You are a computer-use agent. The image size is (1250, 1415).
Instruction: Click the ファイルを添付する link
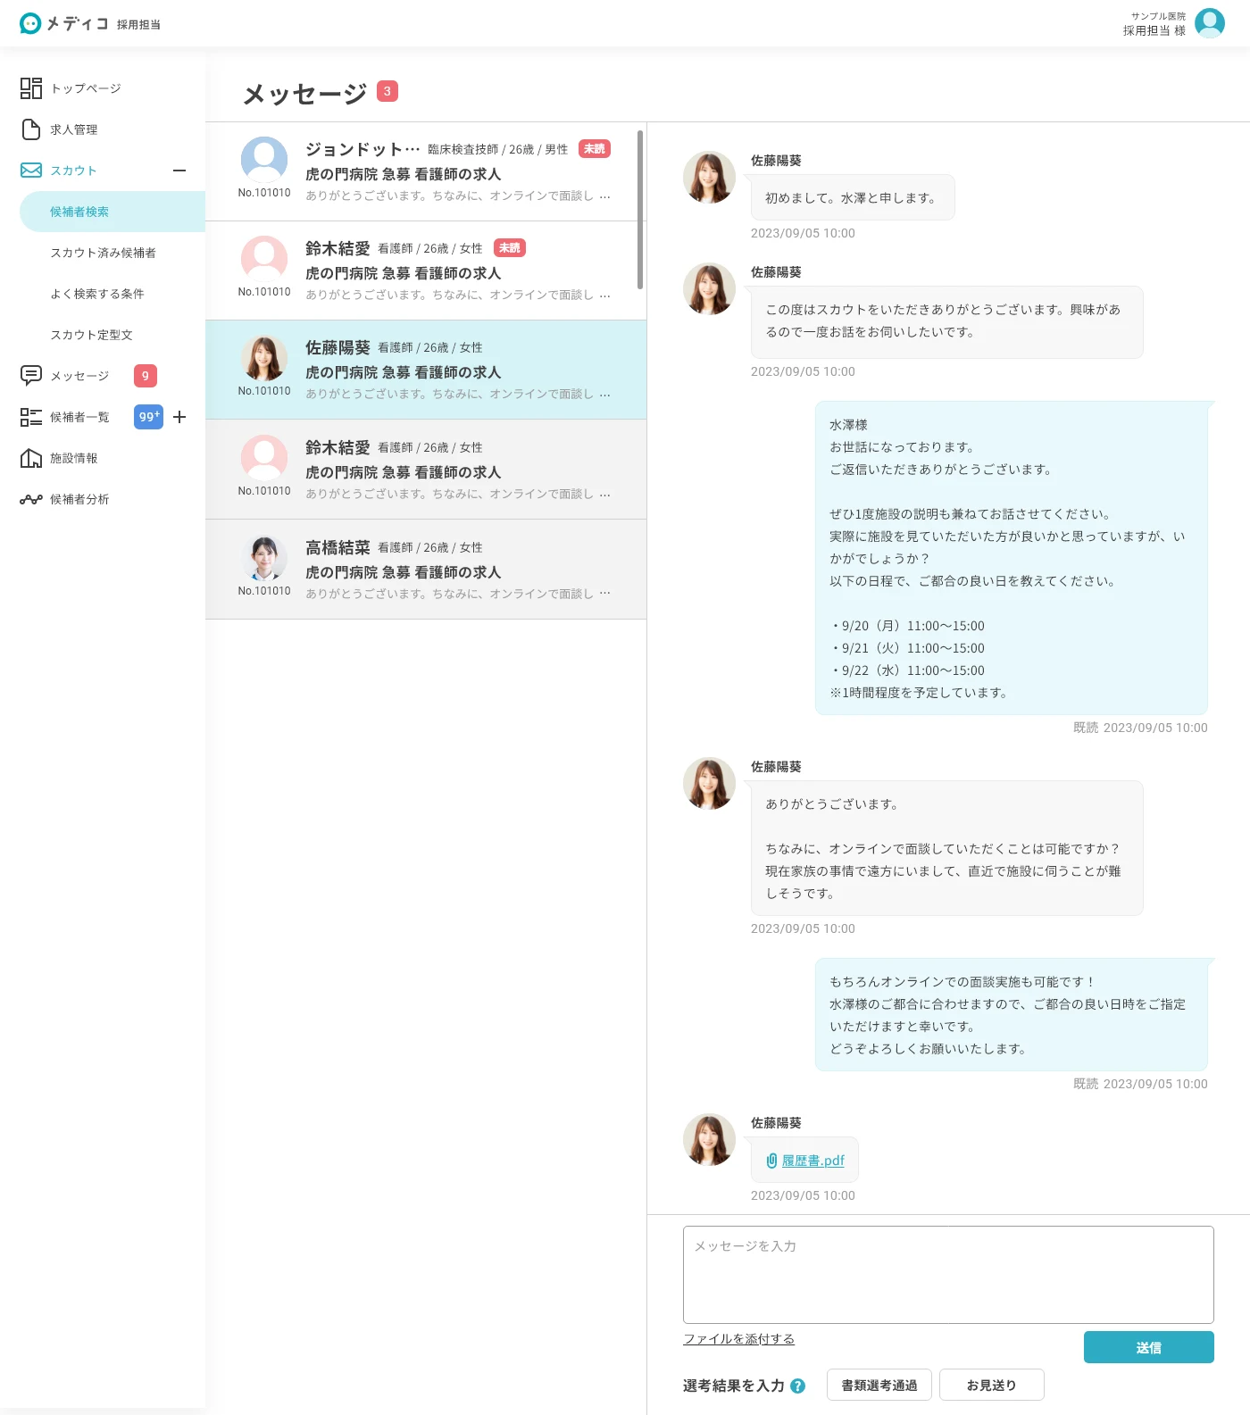point(738,1339)
